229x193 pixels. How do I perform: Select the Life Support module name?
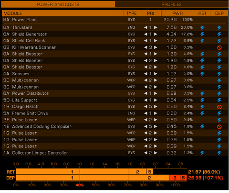click(x=25, y=100)
